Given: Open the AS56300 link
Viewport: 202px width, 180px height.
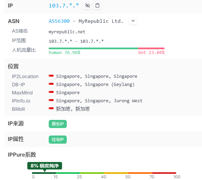Looking at the screenshot, I should tap(59, 21).
